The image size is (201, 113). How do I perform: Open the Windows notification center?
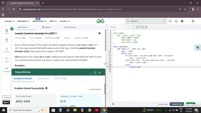(197, 110)
